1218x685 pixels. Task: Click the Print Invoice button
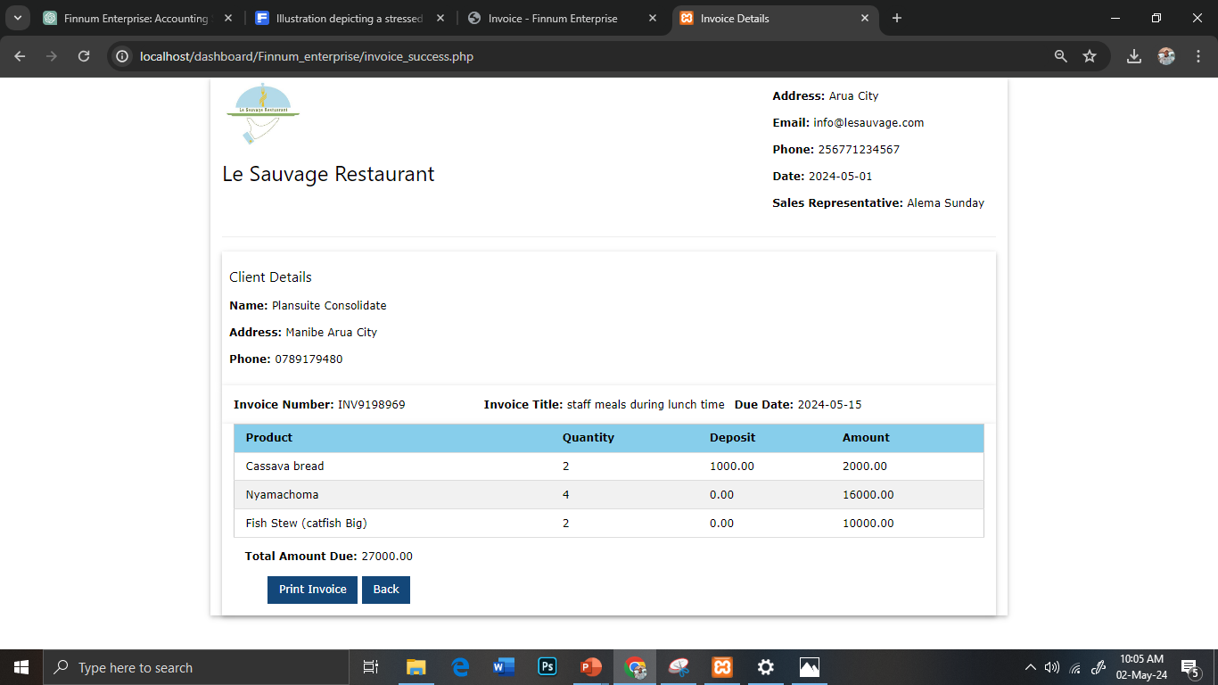tap(312, 590)
